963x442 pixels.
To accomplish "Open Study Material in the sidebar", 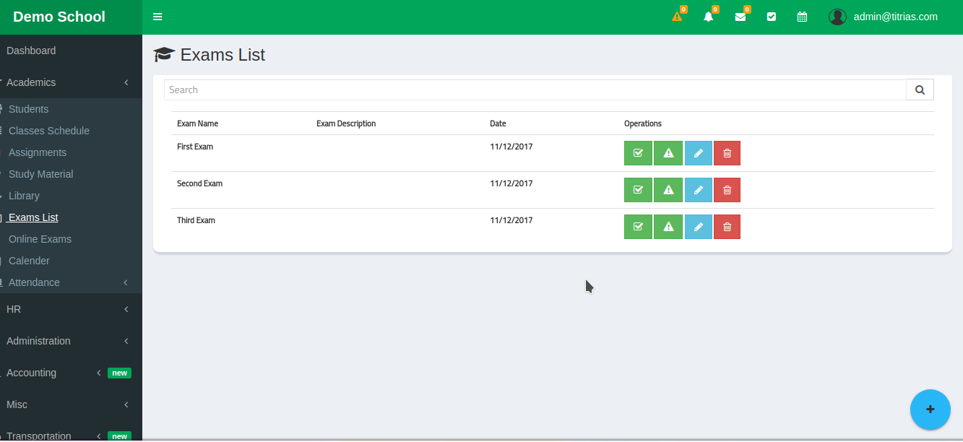I will [x=40, y=174].
